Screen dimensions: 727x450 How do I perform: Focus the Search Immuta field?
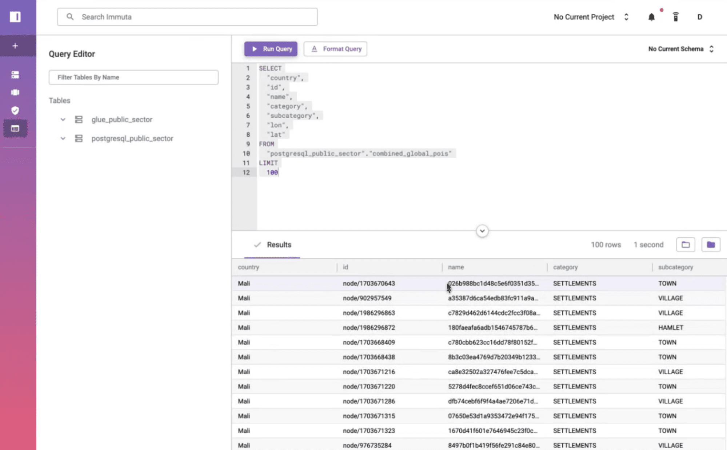187,17
